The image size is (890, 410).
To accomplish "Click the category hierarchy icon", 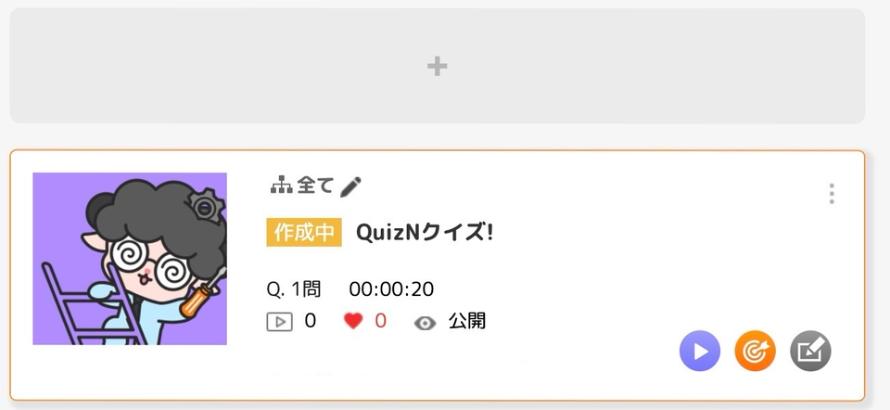I will click(x=281, y=186).
